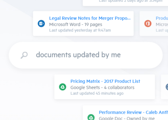
Task: Open Legal Review Notes for Merger Proposal link
Action: pos(90,18)
